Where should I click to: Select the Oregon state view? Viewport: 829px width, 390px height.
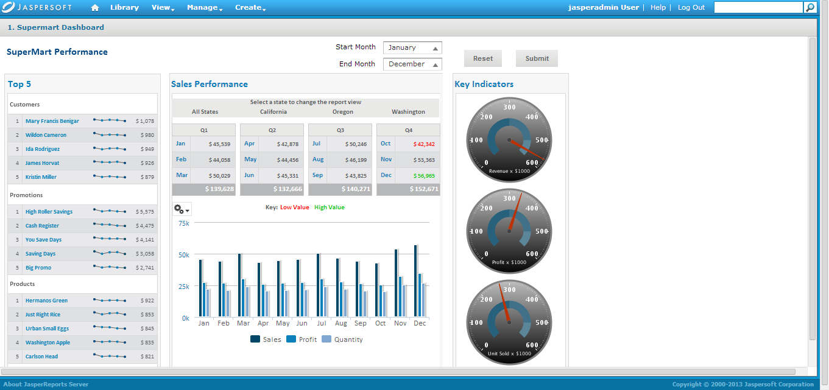pyautogui.click(x=343, y=112)
